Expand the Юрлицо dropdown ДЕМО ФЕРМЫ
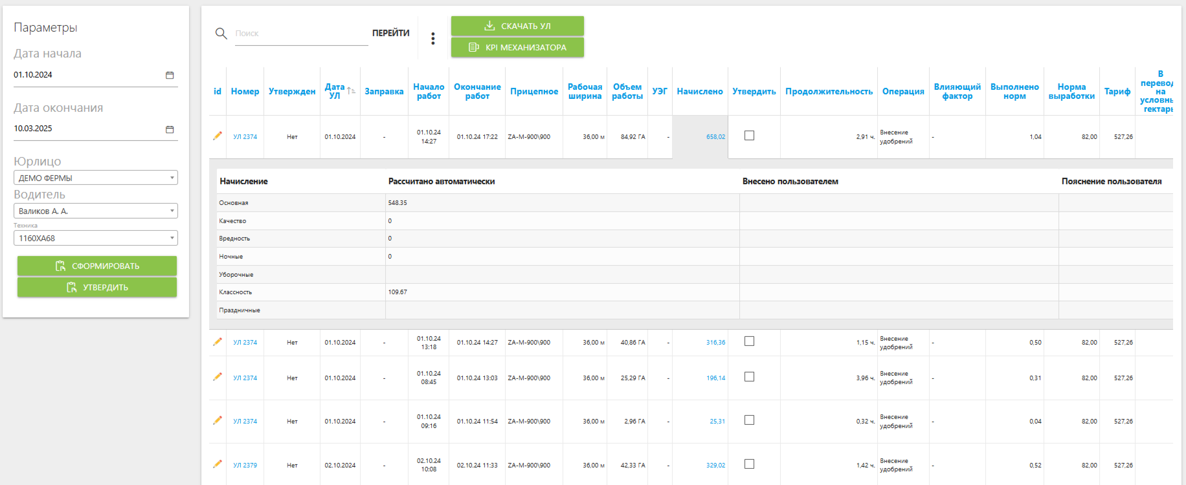Viewport: 1186px width, 485px height. [96, 178]
